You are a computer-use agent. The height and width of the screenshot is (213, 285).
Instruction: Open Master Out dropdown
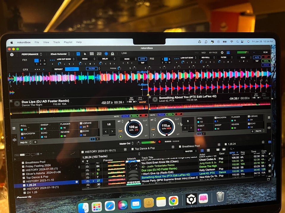(126, 143)
